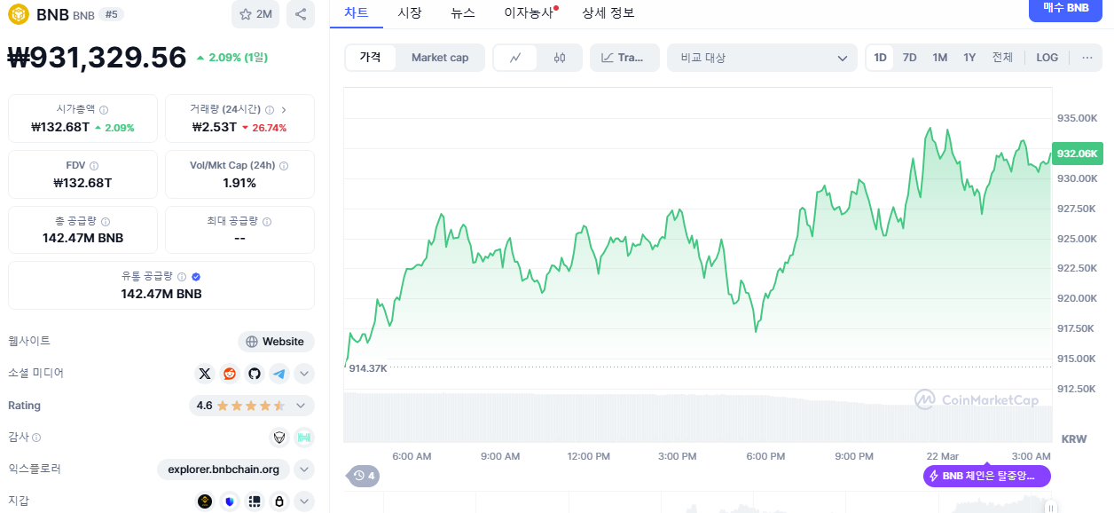
Task: Show info tooltip for 유통 공급량
Action: pyautogui.click(x=182, y=277)
